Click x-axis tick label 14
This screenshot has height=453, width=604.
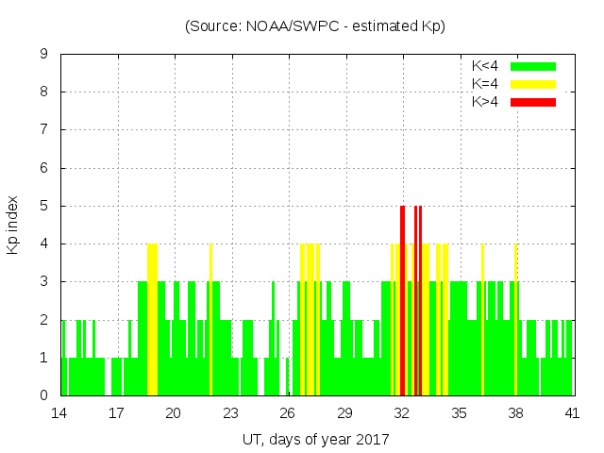coord(59,413)
